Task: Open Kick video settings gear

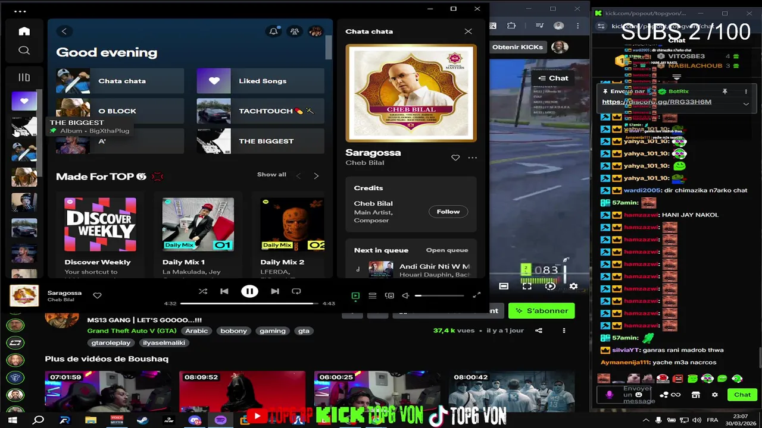Action: pyautogui.click(x=573, y=286)
